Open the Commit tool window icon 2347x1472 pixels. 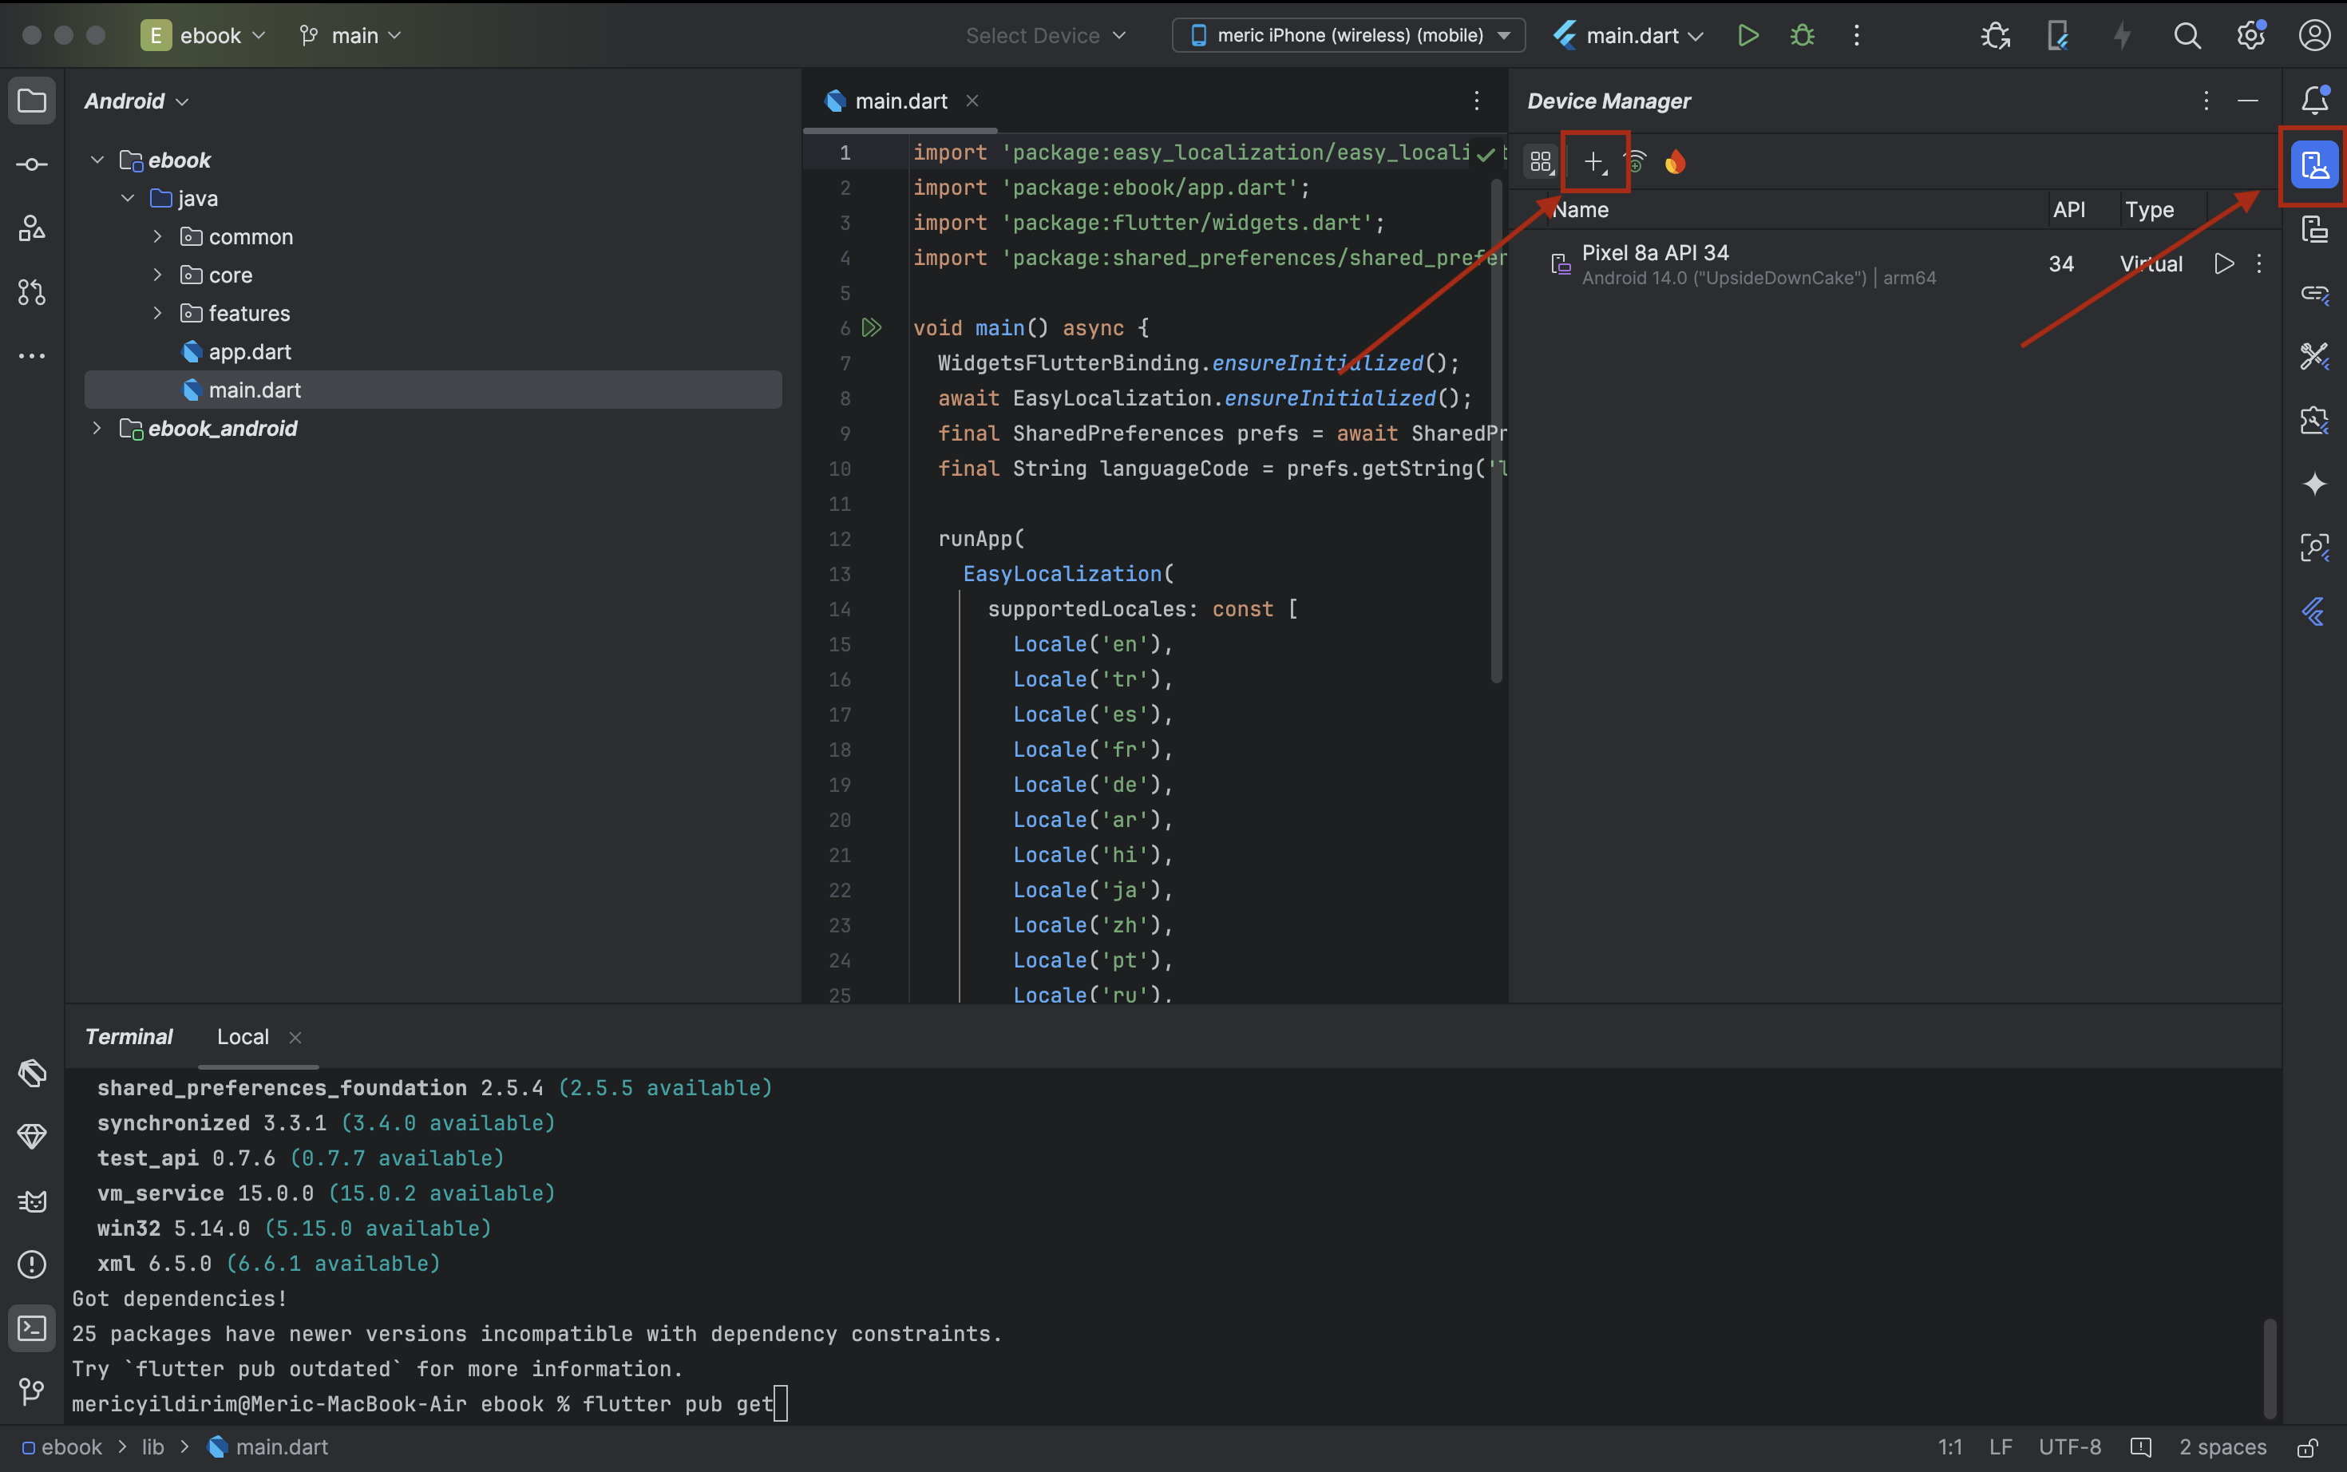pyautogui.click(x=32, y=164)
